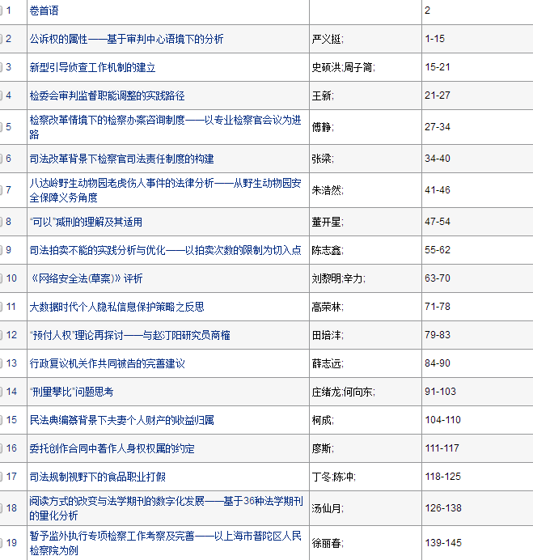Open 大数据时代个人隐私信息保护策略之反思

pyautogui.click(x=116, y=307)
